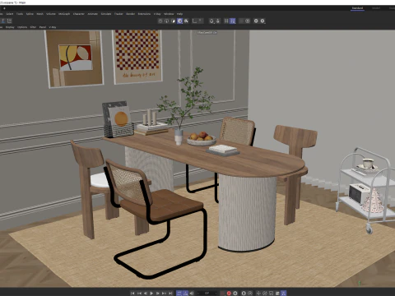Image resolution: width=395 pixels, height=296 pixels.
Task: Toggle the loop playback icon
Action: tap(179, 294)
